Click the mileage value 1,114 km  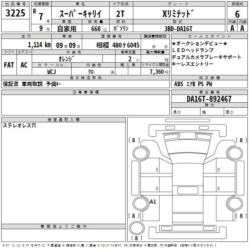coord(39,45)
